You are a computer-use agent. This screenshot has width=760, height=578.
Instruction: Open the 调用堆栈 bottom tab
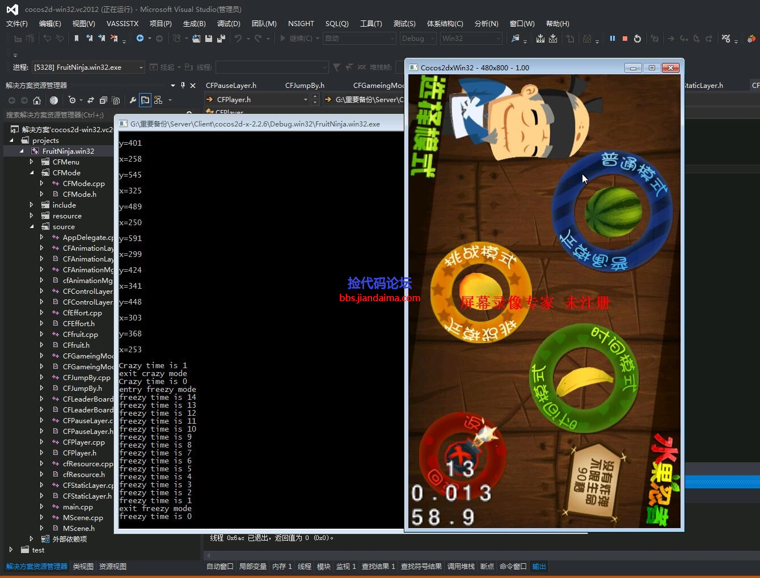pos(461,566)
